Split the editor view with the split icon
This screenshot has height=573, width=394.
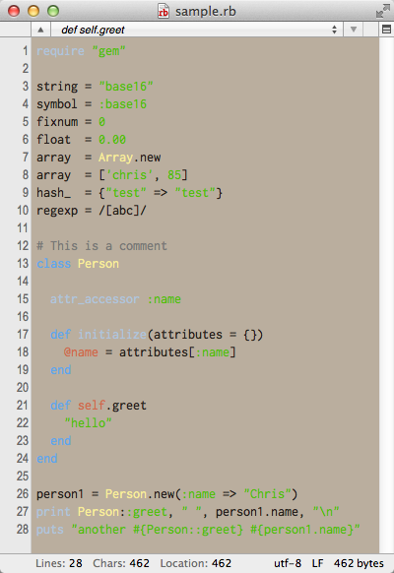click(x=386, y=30)
